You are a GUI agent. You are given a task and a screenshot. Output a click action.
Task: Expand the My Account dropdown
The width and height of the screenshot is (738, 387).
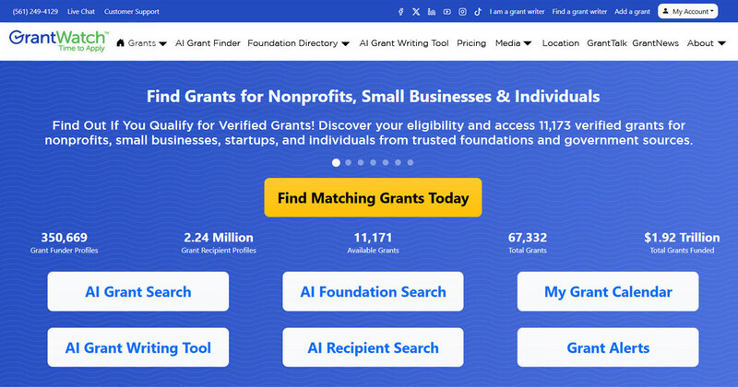coord(688,12)
